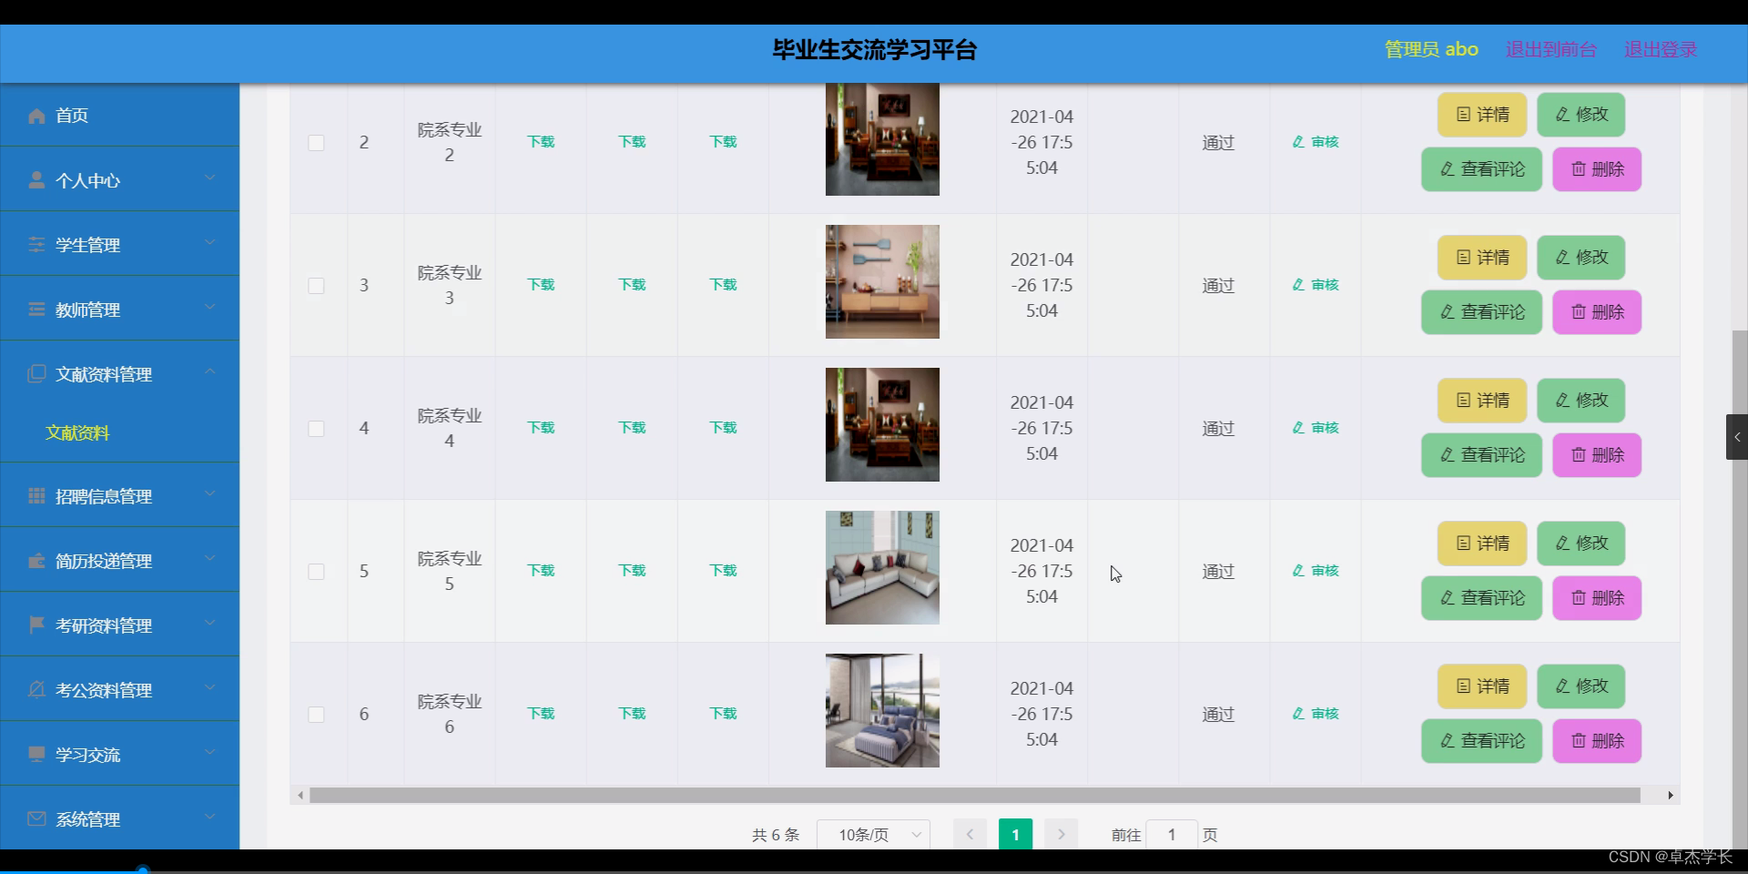The height and width of the screenshot is (874, 1748).
Task: Click the person icon for 个人中心
Action: pyautogui.click(x=36, y=179)
